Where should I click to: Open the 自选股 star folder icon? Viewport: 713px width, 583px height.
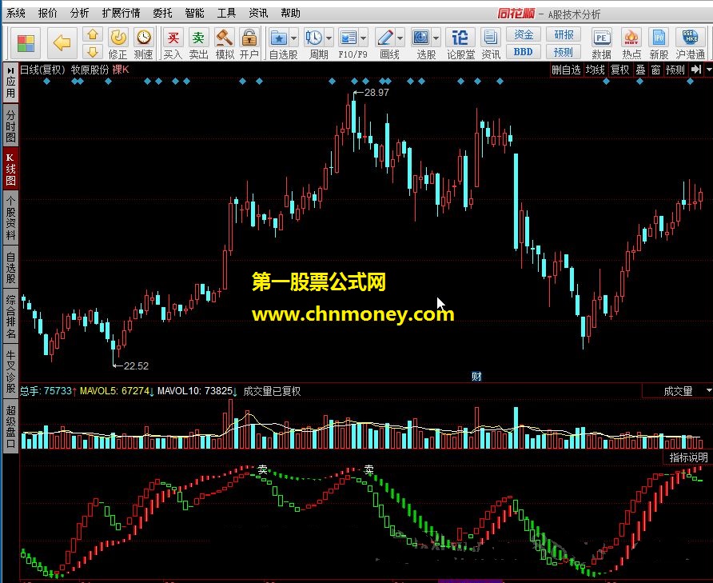(279, 38)
